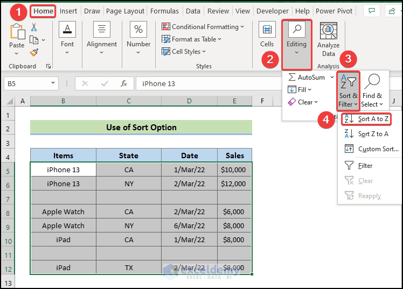Open the Clear dropdown in Editing
This screenshot has height=289, width=403.
pyautogui.click(x=303, y=102)
